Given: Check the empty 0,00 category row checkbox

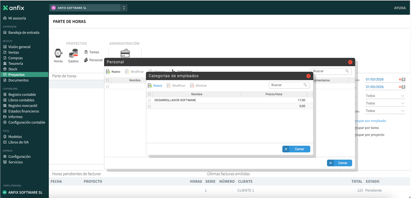Looking at the screenshot, I should pyautogui.click(x=149, y=106).
